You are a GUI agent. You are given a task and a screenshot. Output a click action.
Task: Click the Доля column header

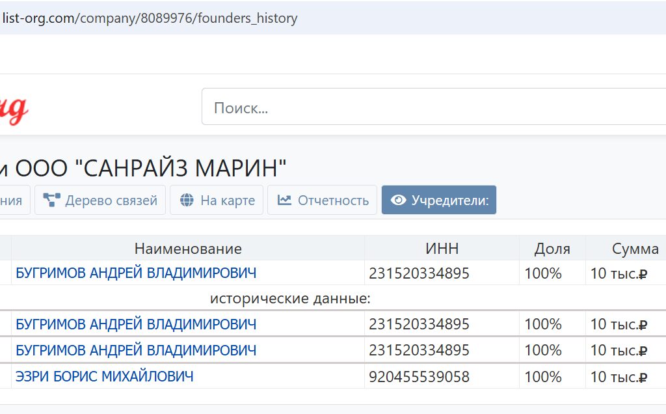click(x=552, y=249)
